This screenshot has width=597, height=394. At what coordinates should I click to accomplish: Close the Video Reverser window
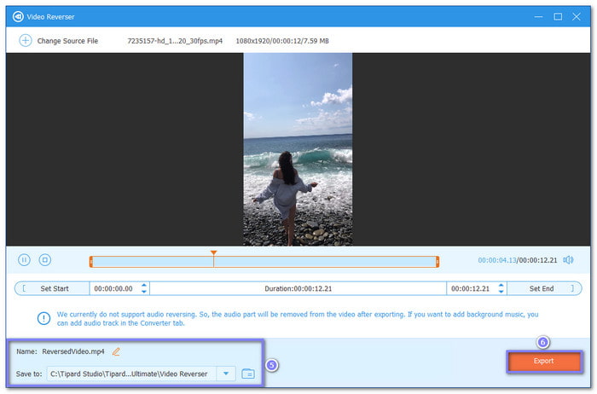(x=577, y=17)
